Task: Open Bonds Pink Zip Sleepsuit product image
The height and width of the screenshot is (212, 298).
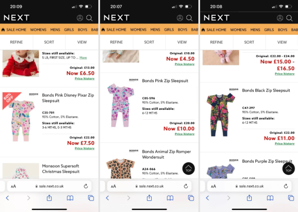Action: (x=121, y=105)
